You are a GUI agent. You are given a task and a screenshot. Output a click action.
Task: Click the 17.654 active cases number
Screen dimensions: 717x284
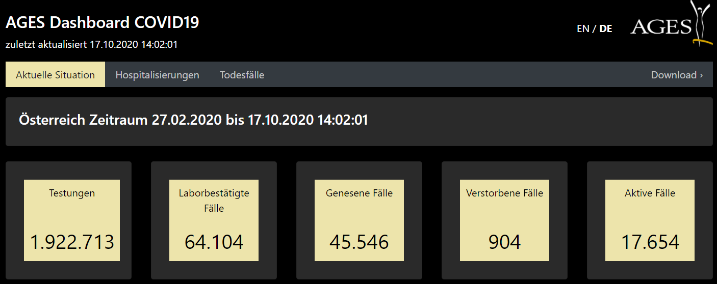[650, 242]
